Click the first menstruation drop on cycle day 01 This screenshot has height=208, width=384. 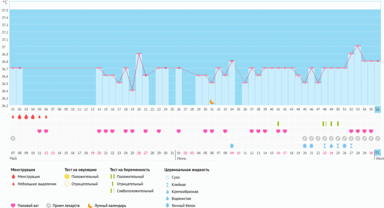13,117
